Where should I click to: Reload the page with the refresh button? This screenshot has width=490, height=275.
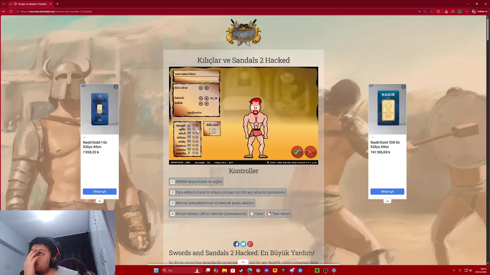[x=11, y=11]
